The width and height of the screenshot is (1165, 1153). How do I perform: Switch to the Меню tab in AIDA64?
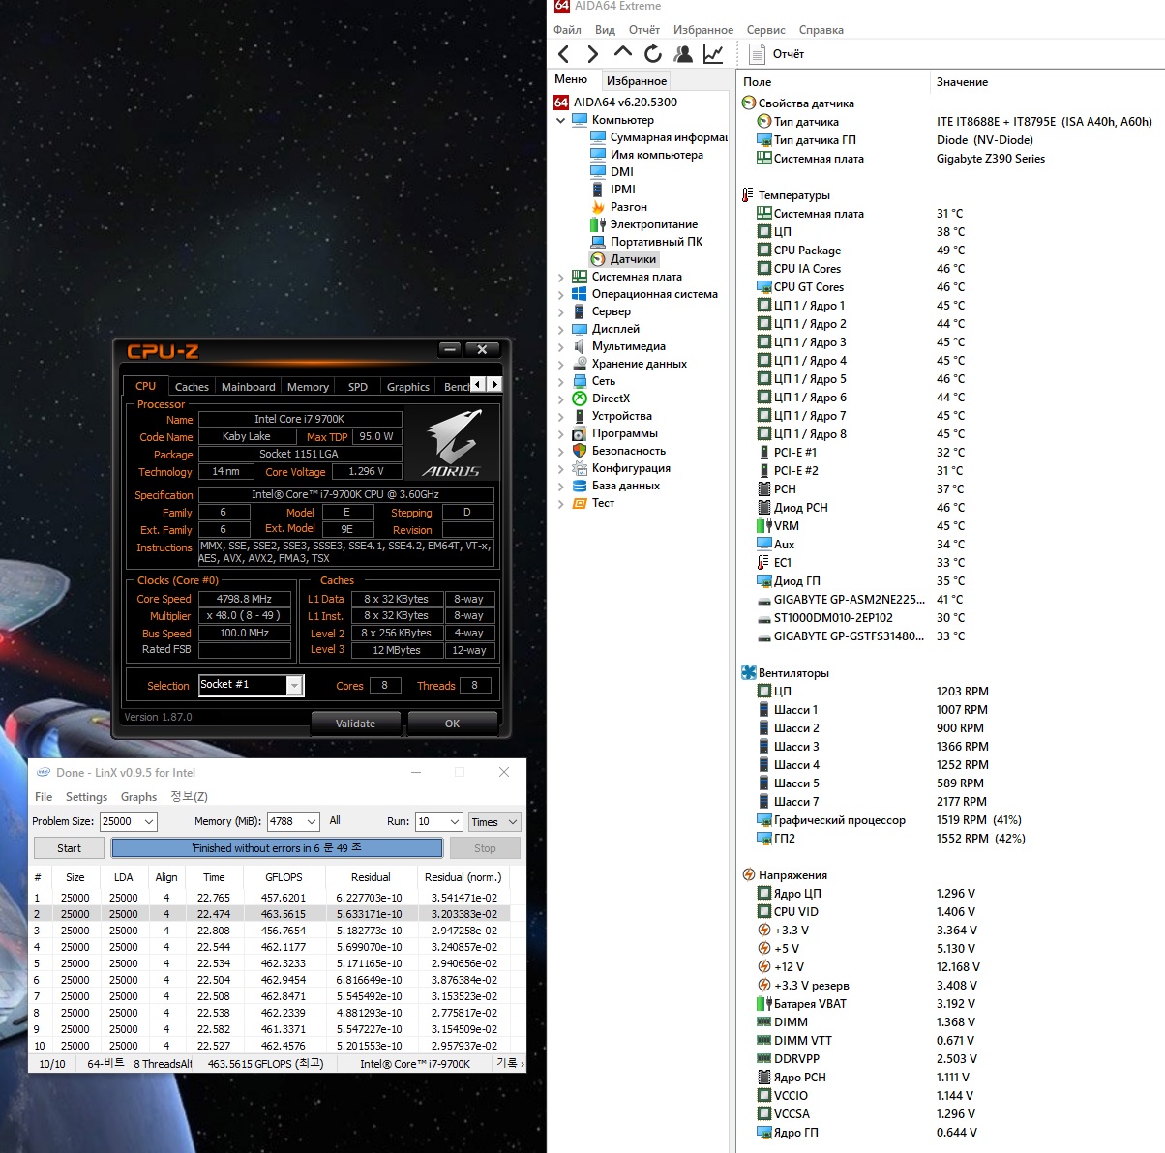571,79
